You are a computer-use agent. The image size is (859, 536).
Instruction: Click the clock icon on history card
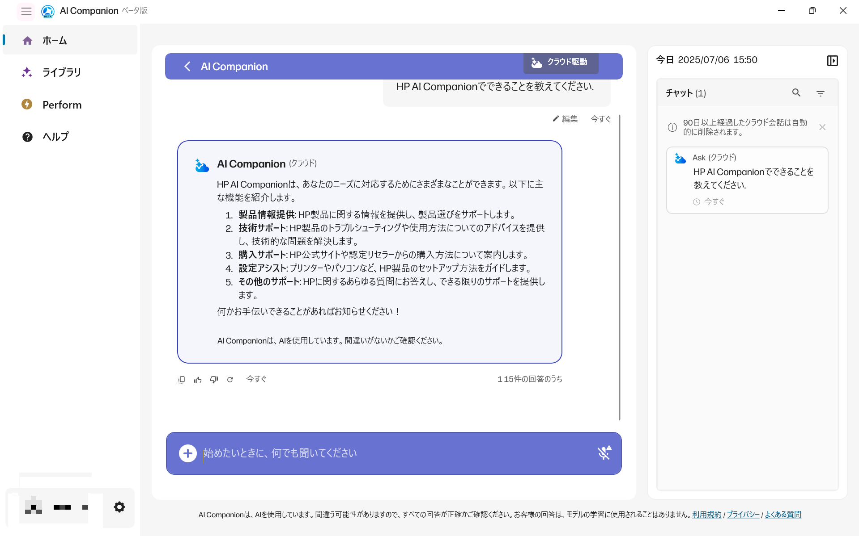click(697, 202)
